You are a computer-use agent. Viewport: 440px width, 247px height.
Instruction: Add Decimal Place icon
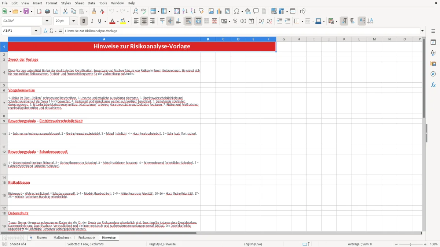click(261, 21)
